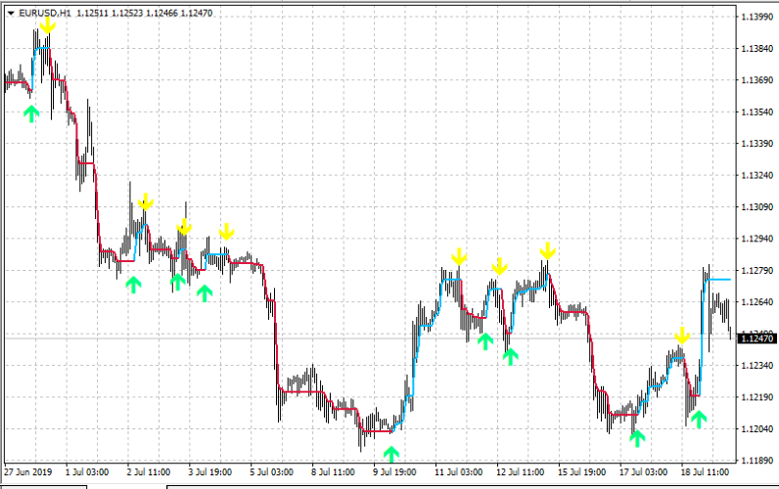Click the highlighted 1.12470 current price label
The width and height of the screenshot is (779, 489).
(x=757, y=338)
